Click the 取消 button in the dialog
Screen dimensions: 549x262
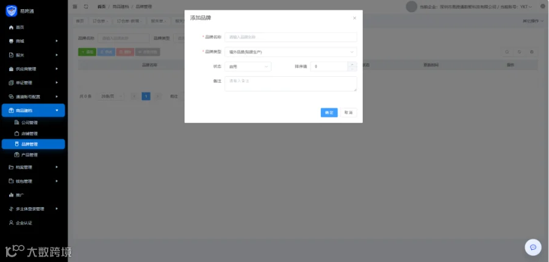pos(348,113)
